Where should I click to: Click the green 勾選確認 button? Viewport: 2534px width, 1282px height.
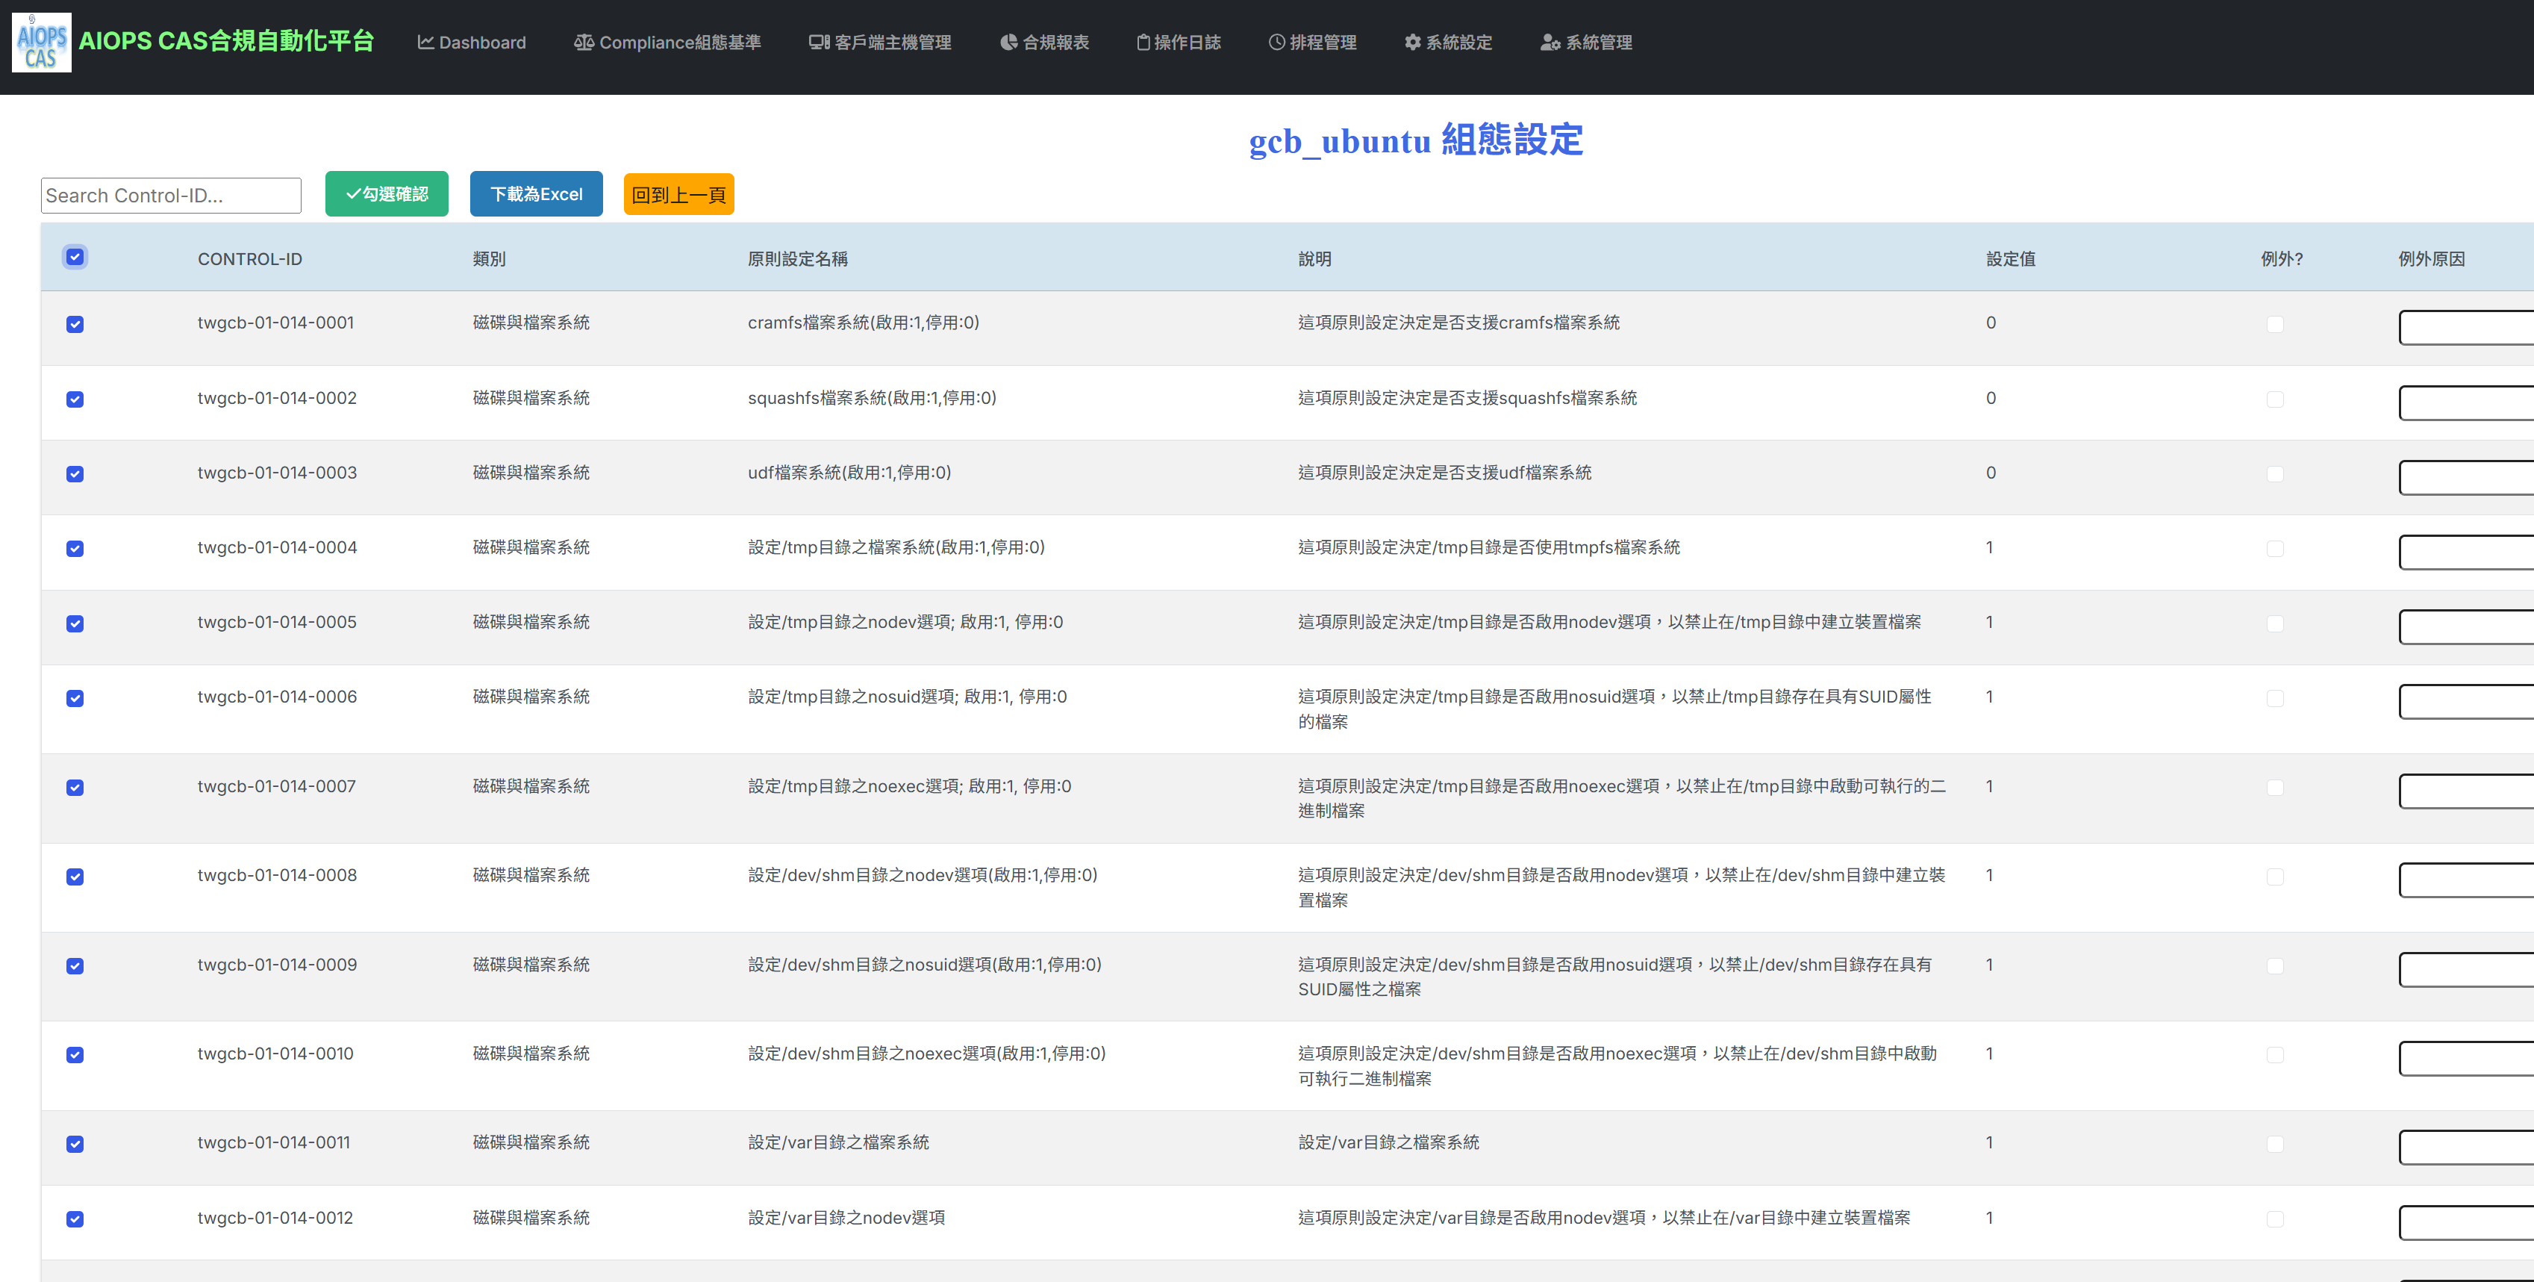[x=387, y=194]
